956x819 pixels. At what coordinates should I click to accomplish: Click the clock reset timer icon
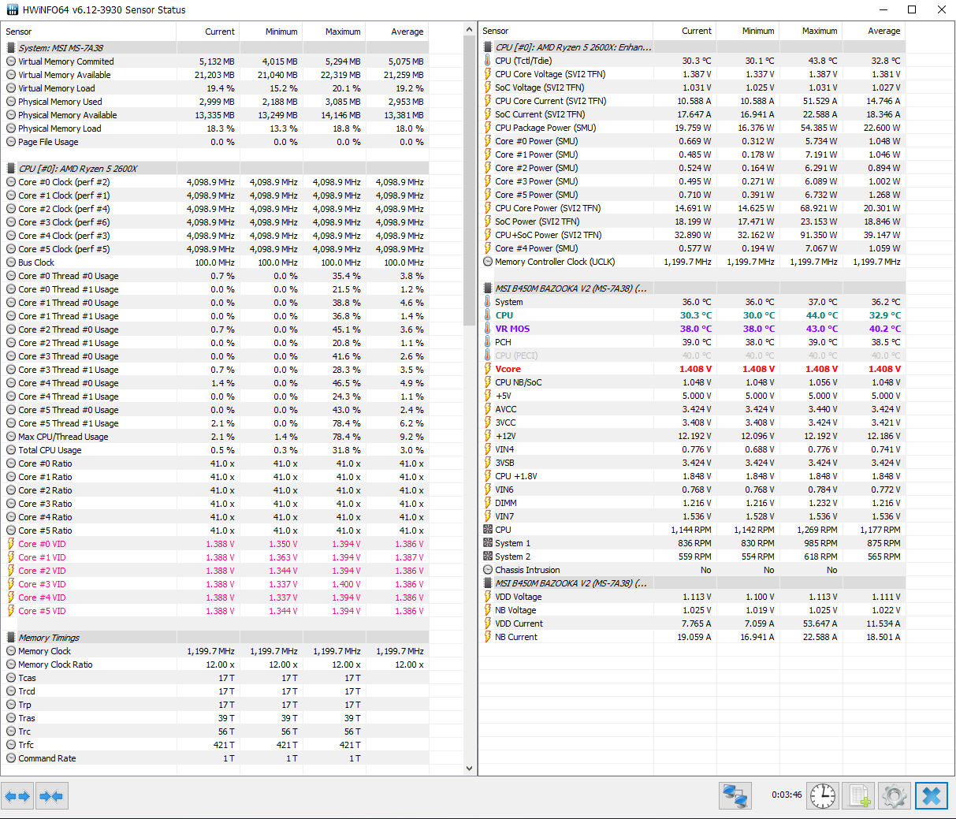[823, 796]
